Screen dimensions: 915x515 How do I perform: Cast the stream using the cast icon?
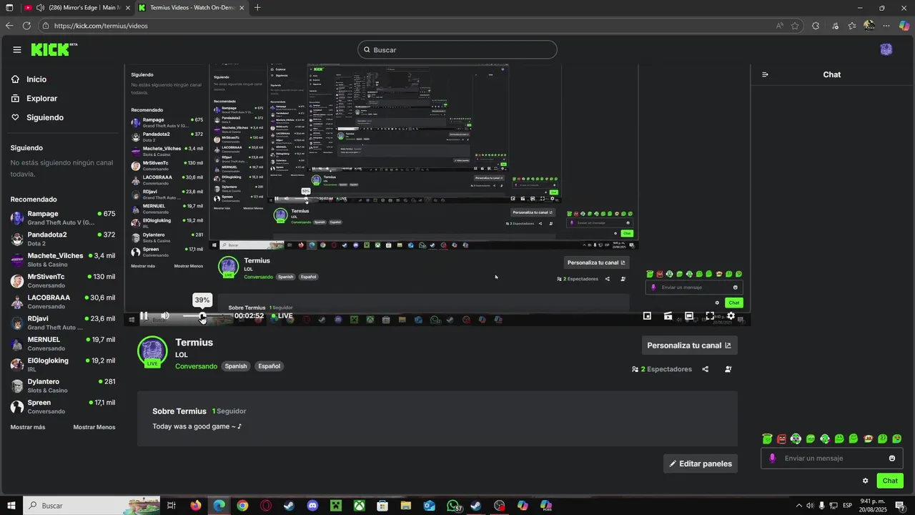pos(668,315)
